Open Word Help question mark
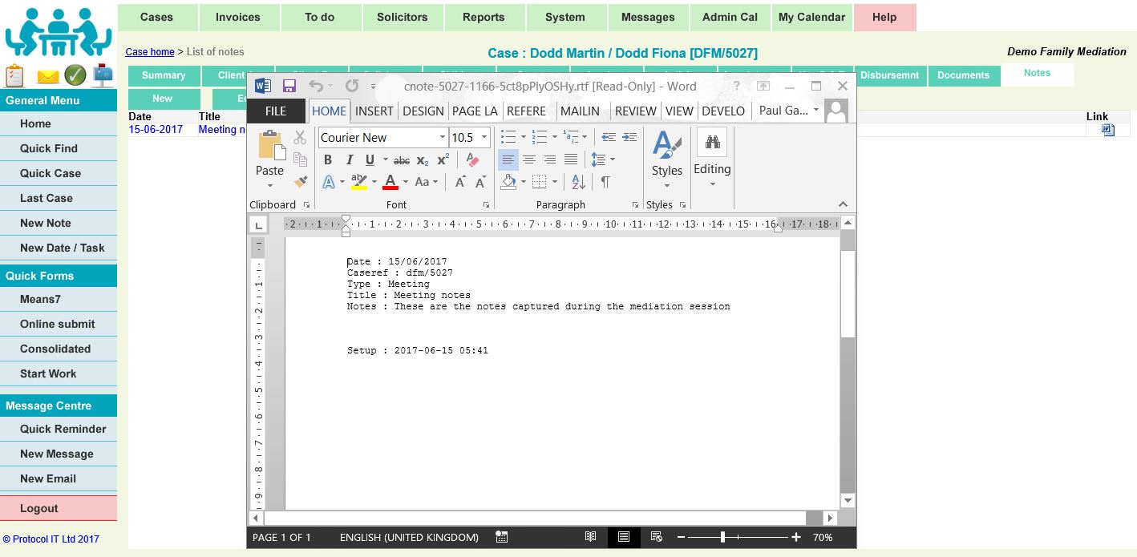 pyautogui.click(x=737, y=86)
